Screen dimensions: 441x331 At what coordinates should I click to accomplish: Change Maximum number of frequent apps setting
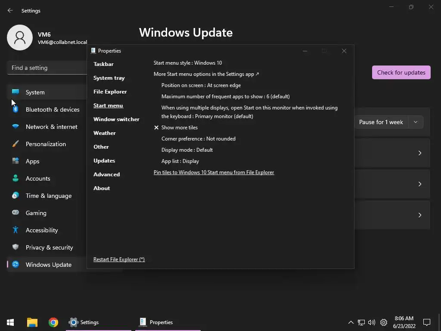pos(226,96)
